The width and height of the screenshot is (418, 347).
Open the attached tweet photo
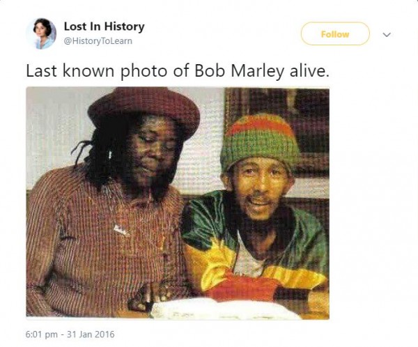(x=178, y=203)
